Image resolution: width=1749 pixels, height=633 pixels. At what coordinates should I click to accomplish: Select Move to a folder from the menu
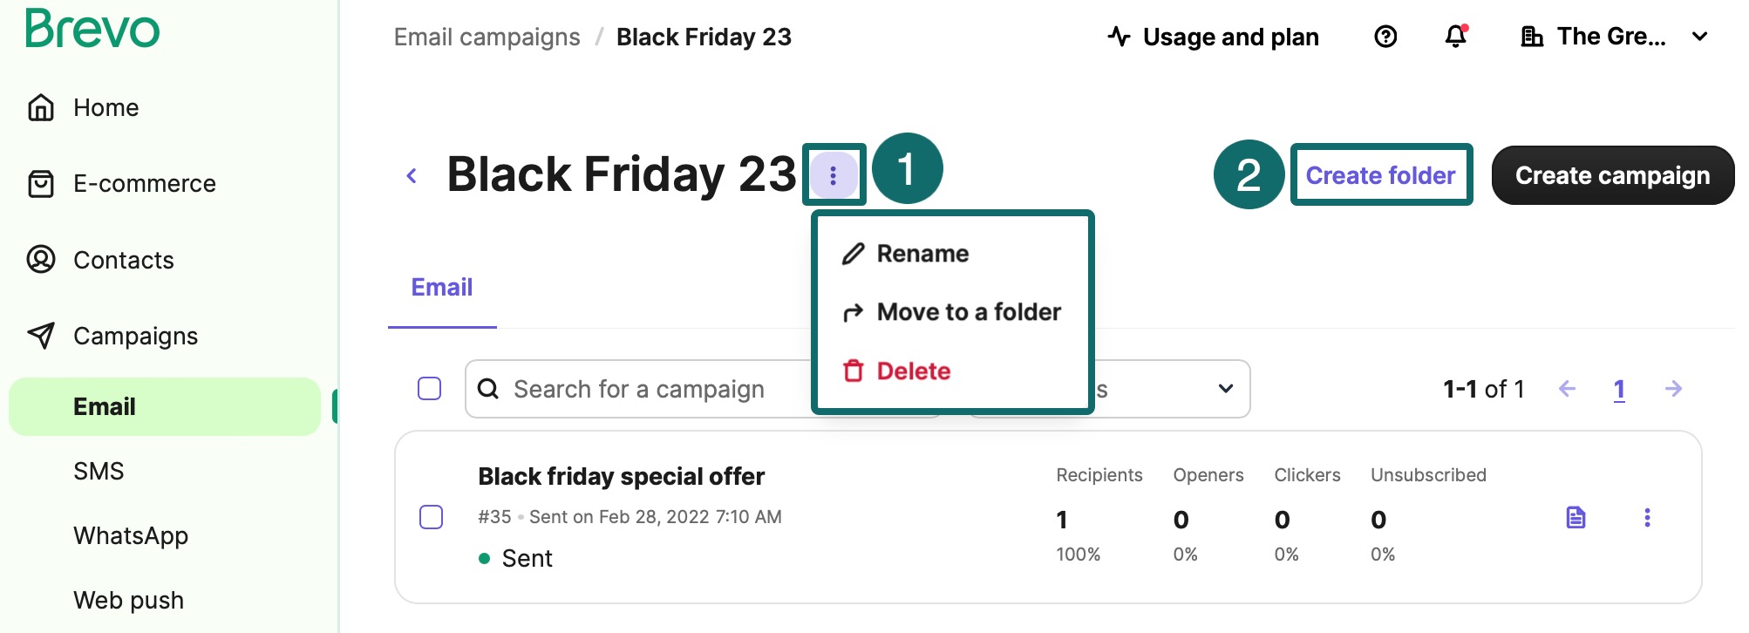[969, 311]
